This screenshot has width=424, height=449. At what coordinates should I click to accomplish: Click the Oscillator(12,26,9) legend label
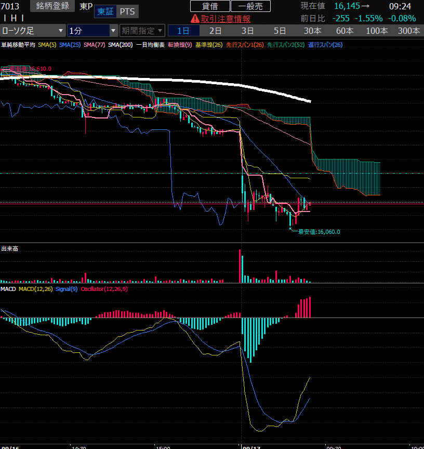pos(104,288)
